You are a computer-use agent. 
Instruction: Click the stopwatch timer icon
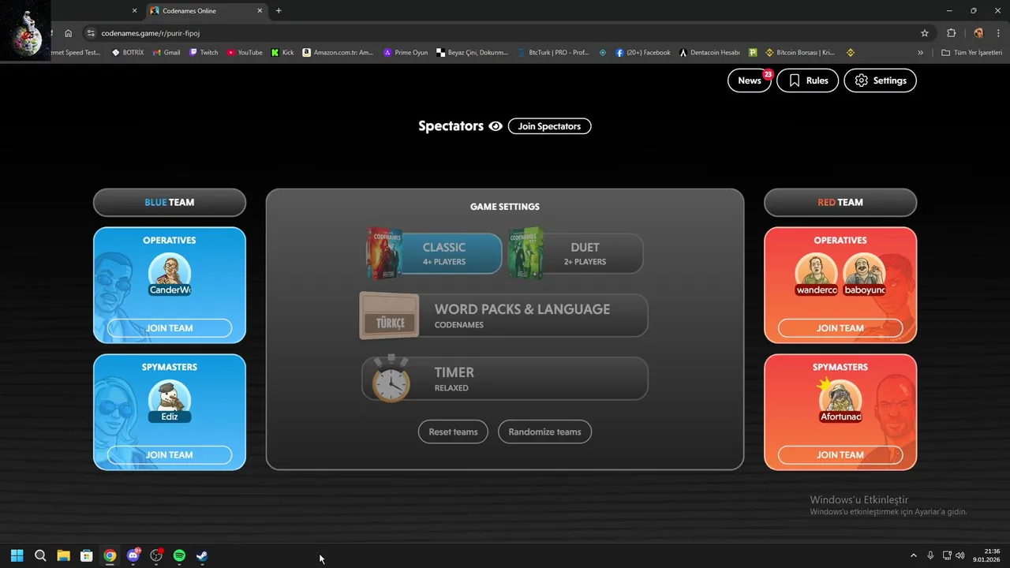[391, 379]
